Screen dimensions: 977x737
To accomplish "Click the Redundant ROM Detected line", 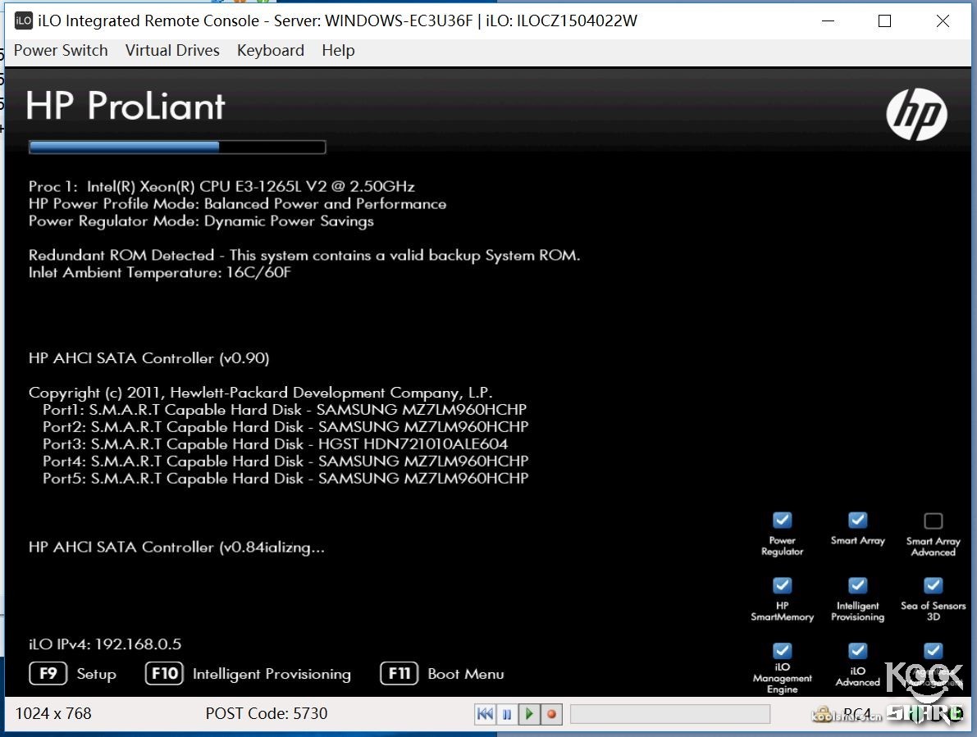I will point(304,255).
